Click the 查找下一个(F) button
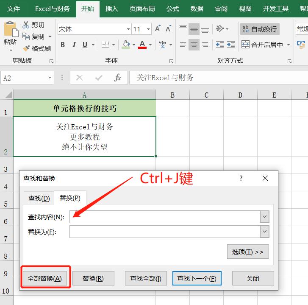This screenshot has height=305, width=308. click(197, 278)
